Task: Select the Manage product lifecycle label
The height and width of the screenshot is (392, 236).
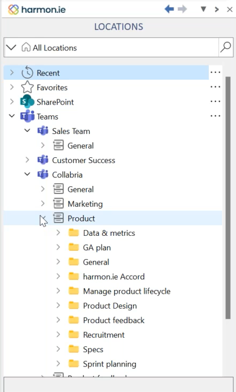Action: coord(127,291)
